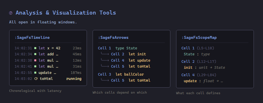This screenshot has width=263, height=103.
Task: Click the let x = 42 entry
Action: (49, 48)
